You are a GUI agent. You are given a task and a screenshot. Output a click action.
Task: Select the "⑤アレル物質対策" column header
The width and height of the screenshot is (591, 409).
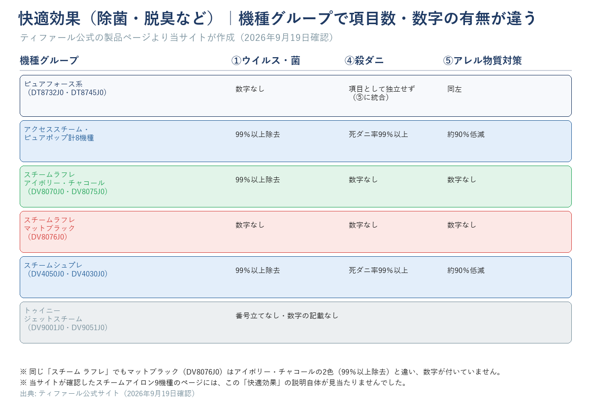coord(483,61)
